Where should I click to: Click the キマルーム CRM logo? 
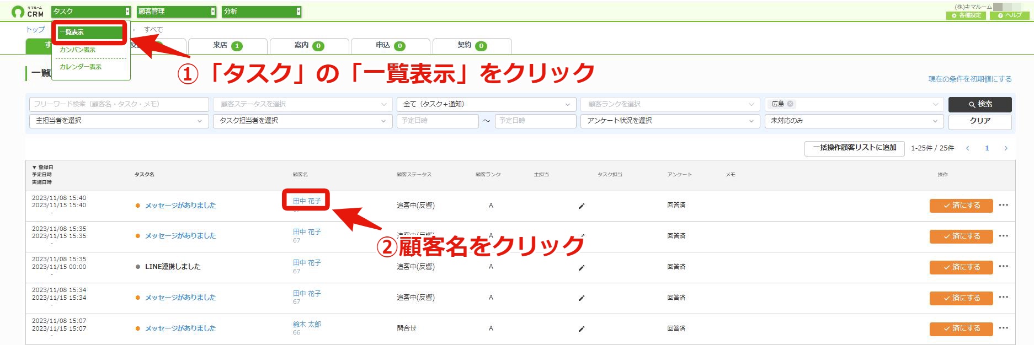pos(28,12)
